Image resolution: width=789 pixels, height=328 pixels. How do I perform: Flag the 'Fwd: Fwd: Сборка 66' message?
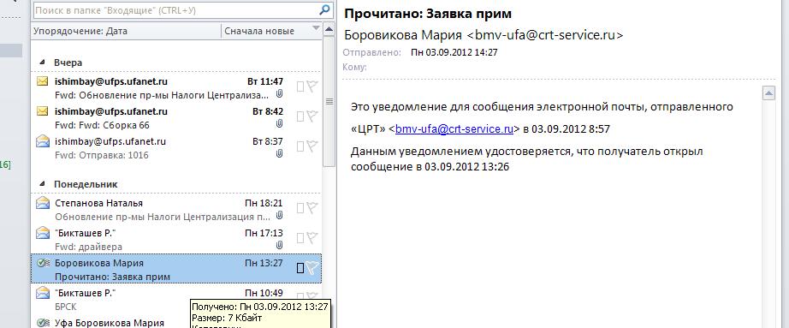tap(312, 116)
